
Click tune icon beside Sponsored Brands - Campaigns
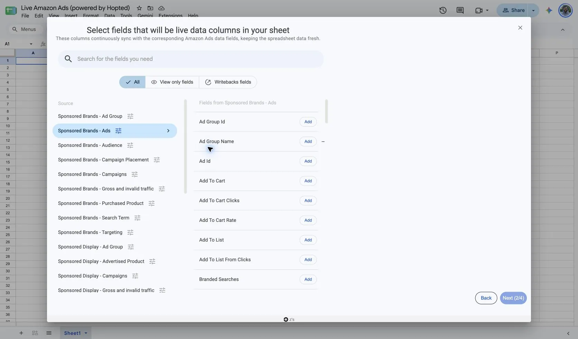click(135, 175)
